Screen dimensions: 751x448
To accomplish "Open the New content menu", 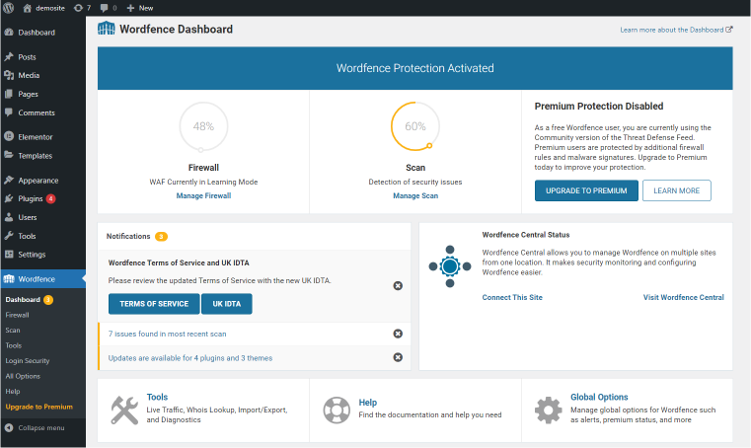I will tap(140, 8).
